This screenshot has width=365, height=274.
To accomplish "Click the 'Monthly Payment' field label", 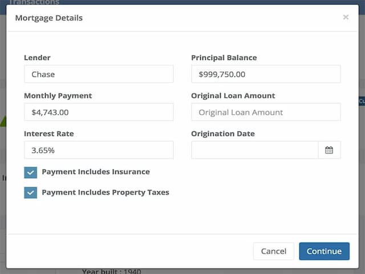I will pos(58,96).
